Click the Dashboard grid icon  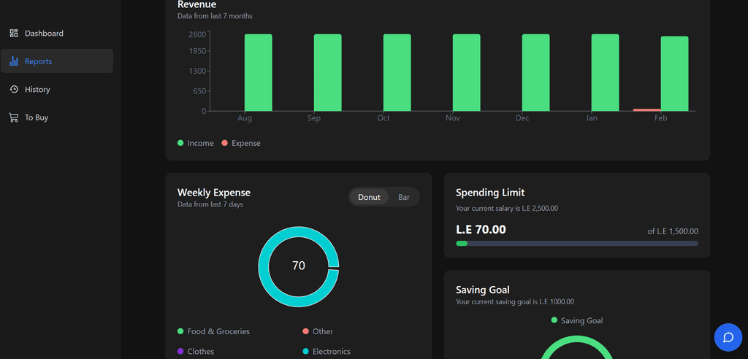click(x=13, y=34)
